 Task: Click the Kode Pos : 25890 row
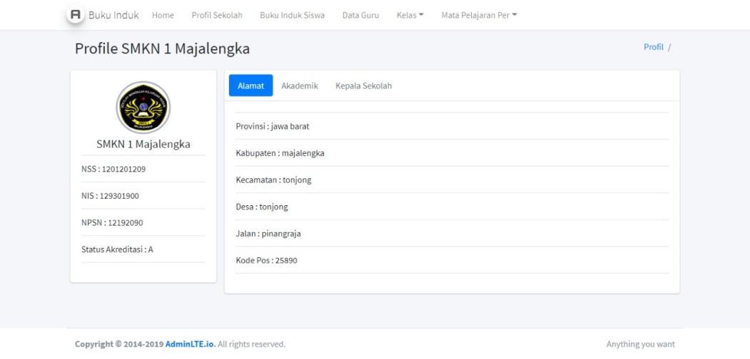pyautogui.click(x=452, y=260)
